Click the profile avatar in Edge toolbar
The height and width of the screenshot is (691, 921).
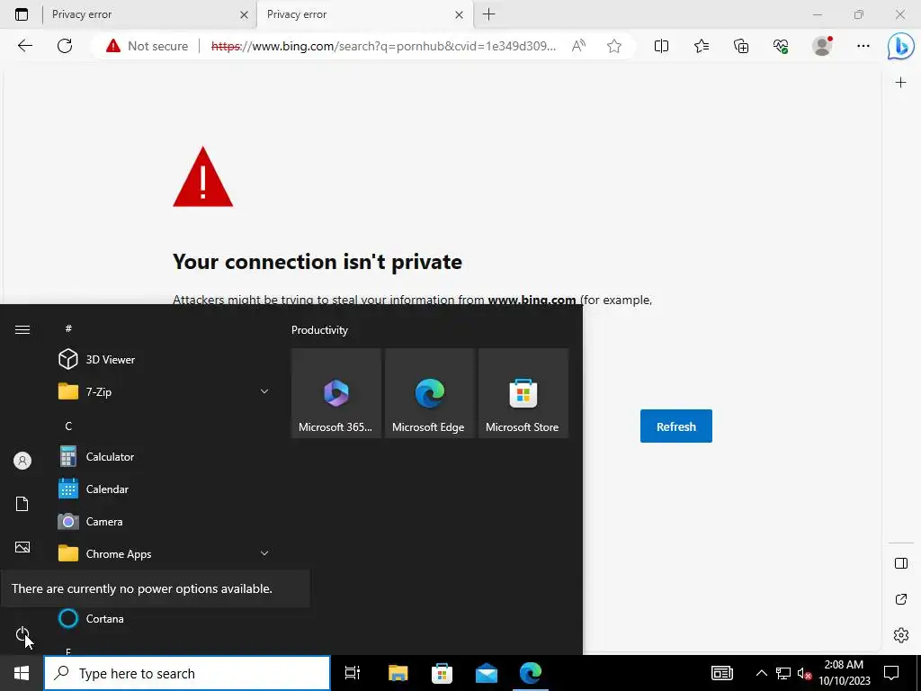pyautogui.click(x=822, y=46)
